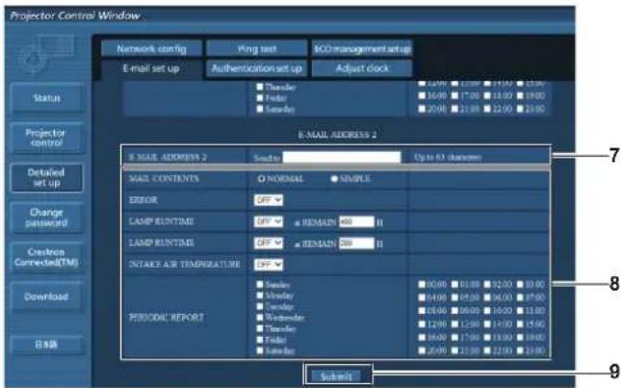Check Saturday in E-mail address 2 periodic report
This screenshot has height=388, width=621.
260,350
